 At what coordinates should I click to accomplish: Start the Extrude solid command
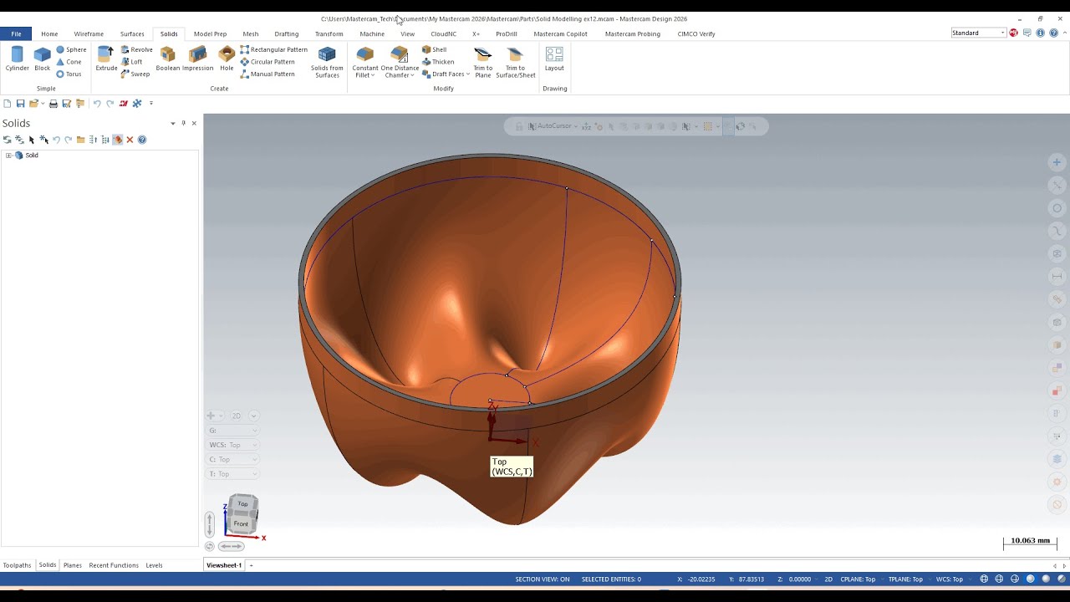click(106, 59)
